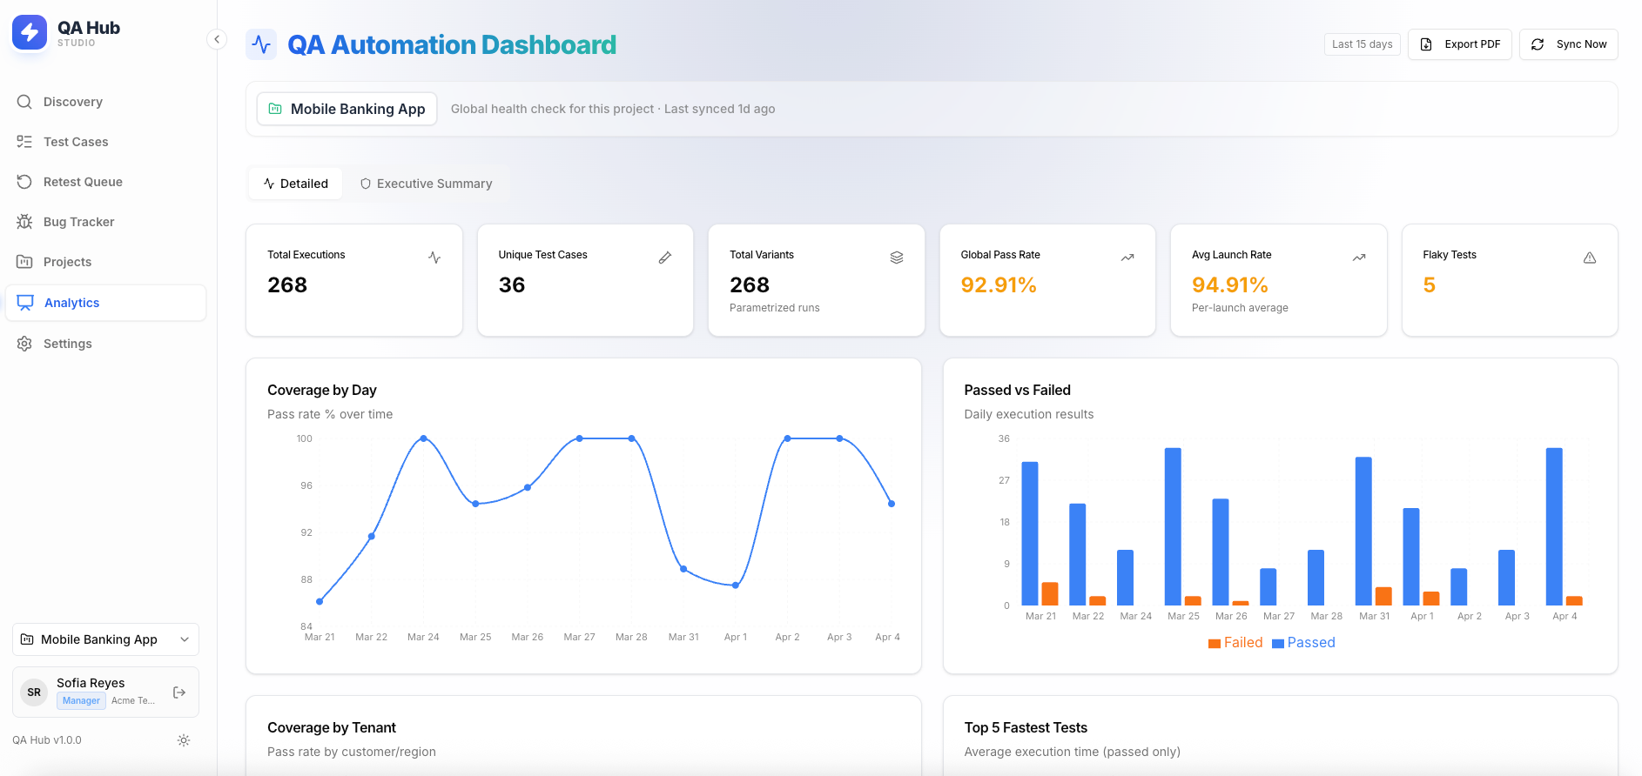Click the Apr 1 data point on coverage line

[736, 585]
